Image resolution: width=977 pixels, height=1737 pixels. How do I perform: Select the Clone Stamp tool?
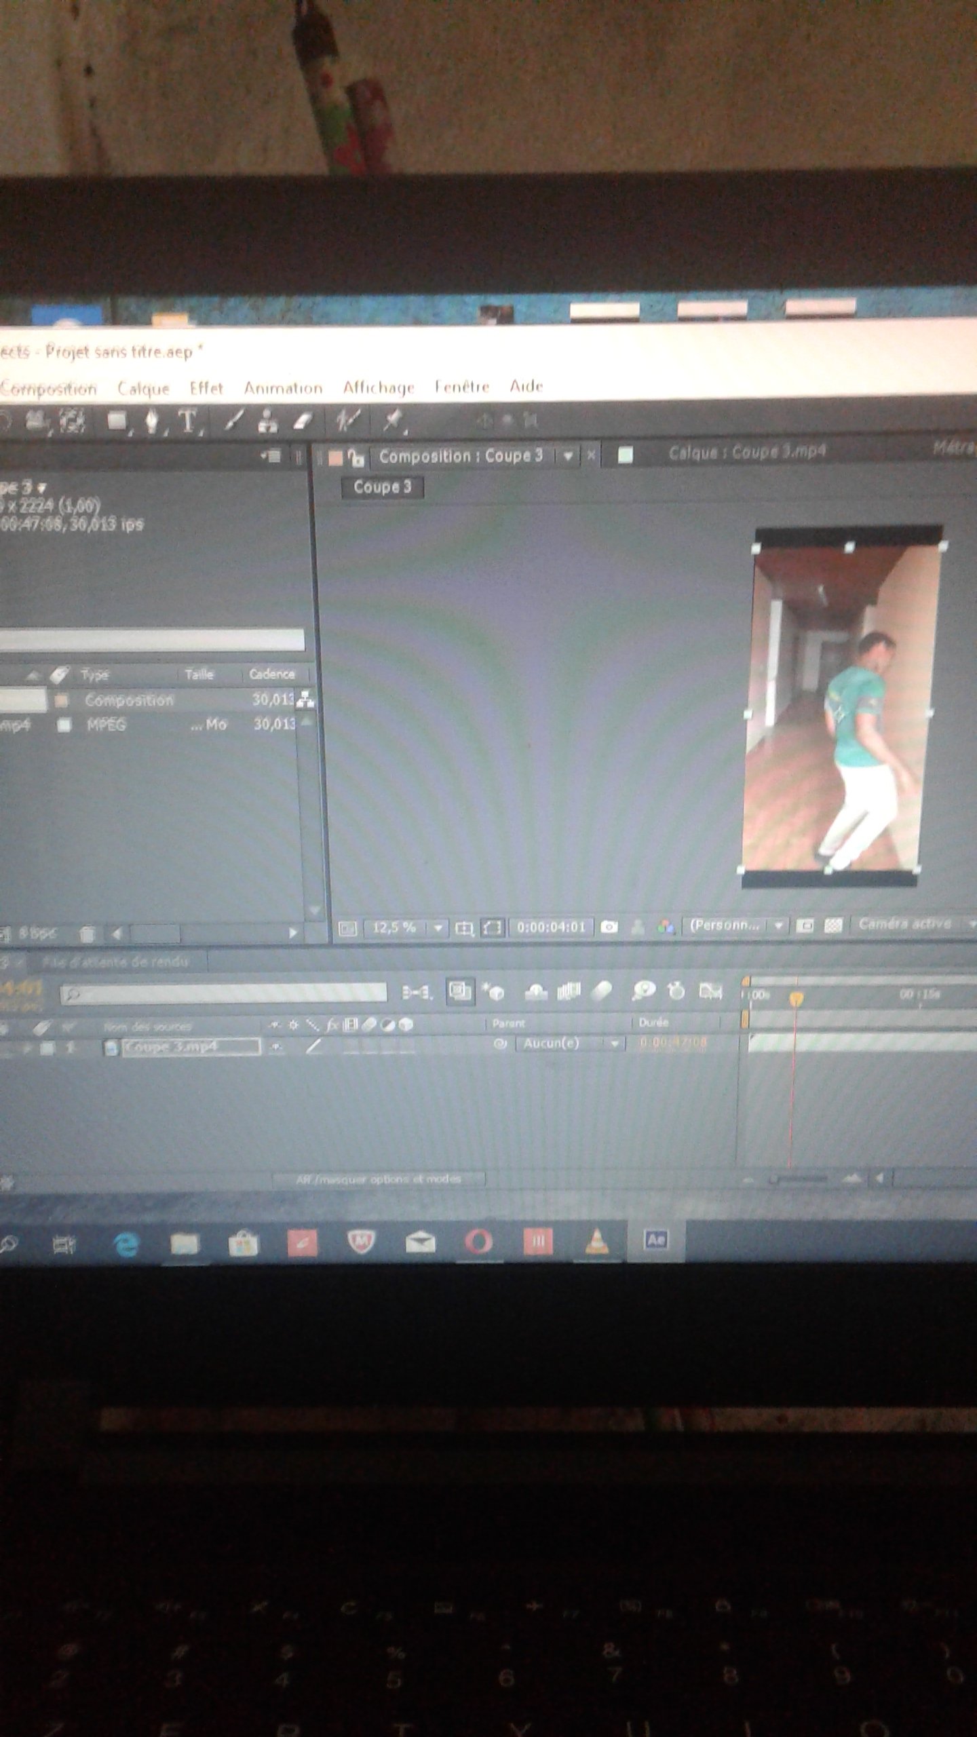[x=268, y=421]
